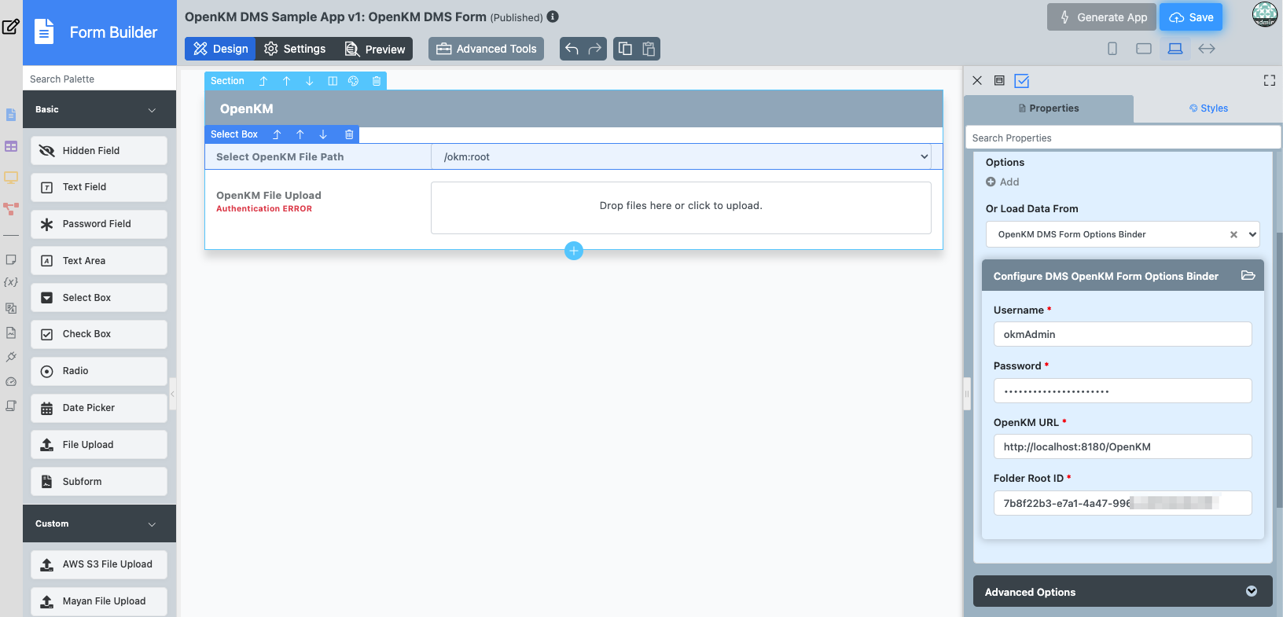Switch to desktop laptop preview size

point(1175,49)
